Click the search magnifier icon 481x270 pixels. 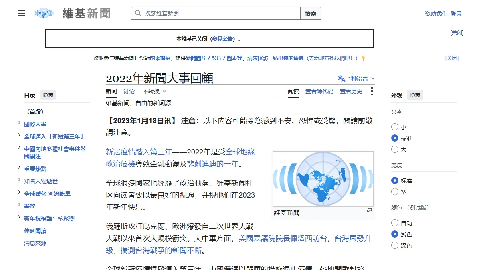(138, 13)
